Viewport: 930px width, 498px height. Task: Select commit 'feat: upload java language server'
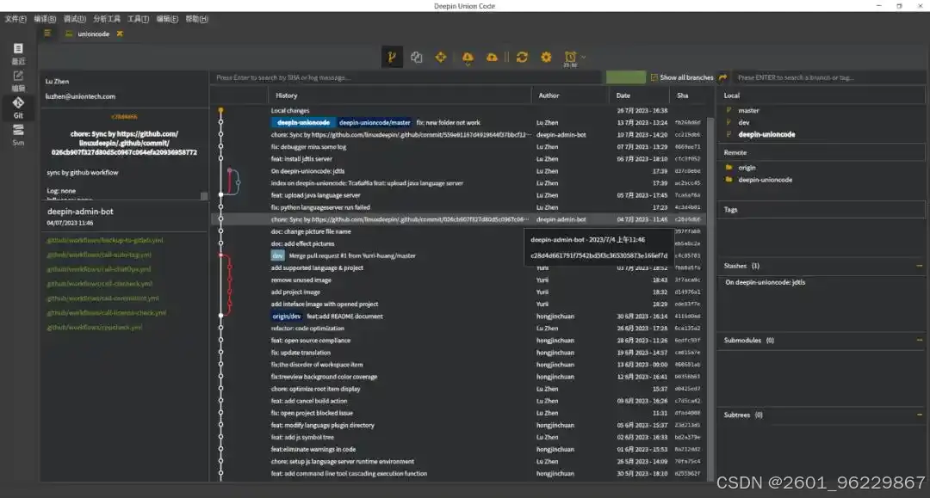460,195
